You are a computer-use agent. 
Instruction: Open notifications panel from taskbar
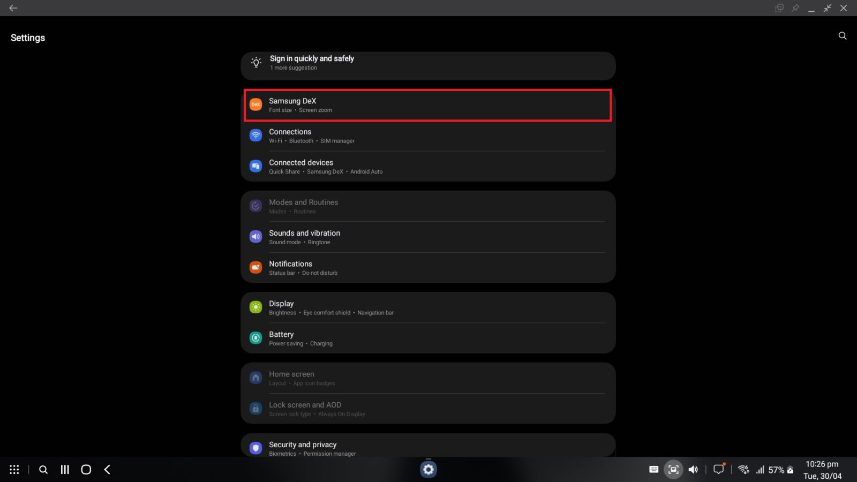point(718,469)
